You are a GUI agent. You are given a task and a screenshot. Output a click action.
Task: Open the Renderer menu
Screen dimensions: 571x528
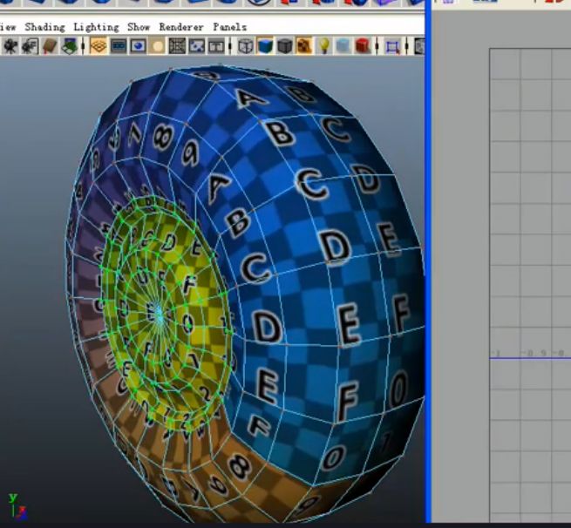180,27
